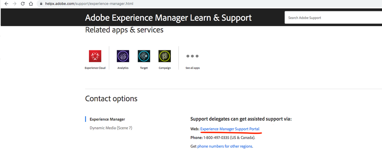382x165 pixels.
Task: Expand the three-dot See all apps icon
Action: [192, 56]
